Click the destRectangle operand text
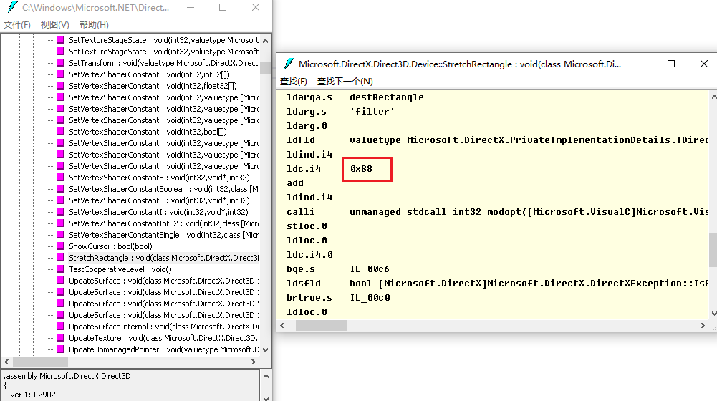The width and height of the screenshot is (717, 401). click(387, 97)
